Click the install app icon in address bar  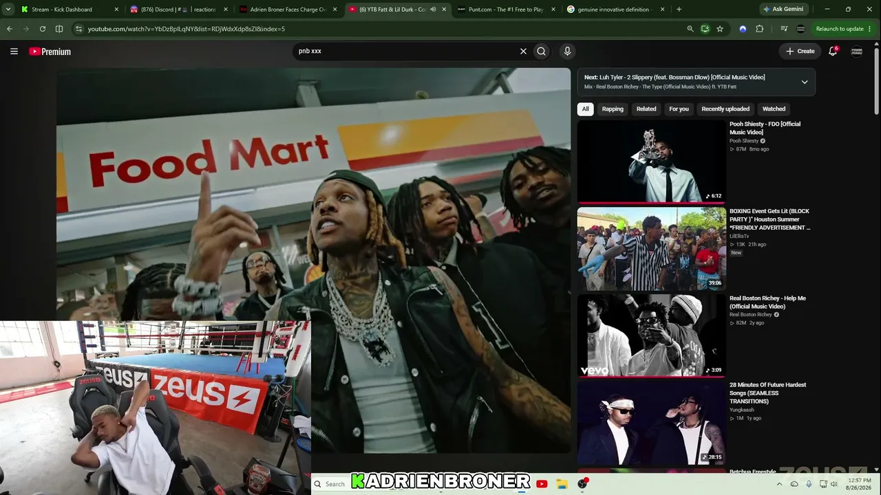click(705, 29)
